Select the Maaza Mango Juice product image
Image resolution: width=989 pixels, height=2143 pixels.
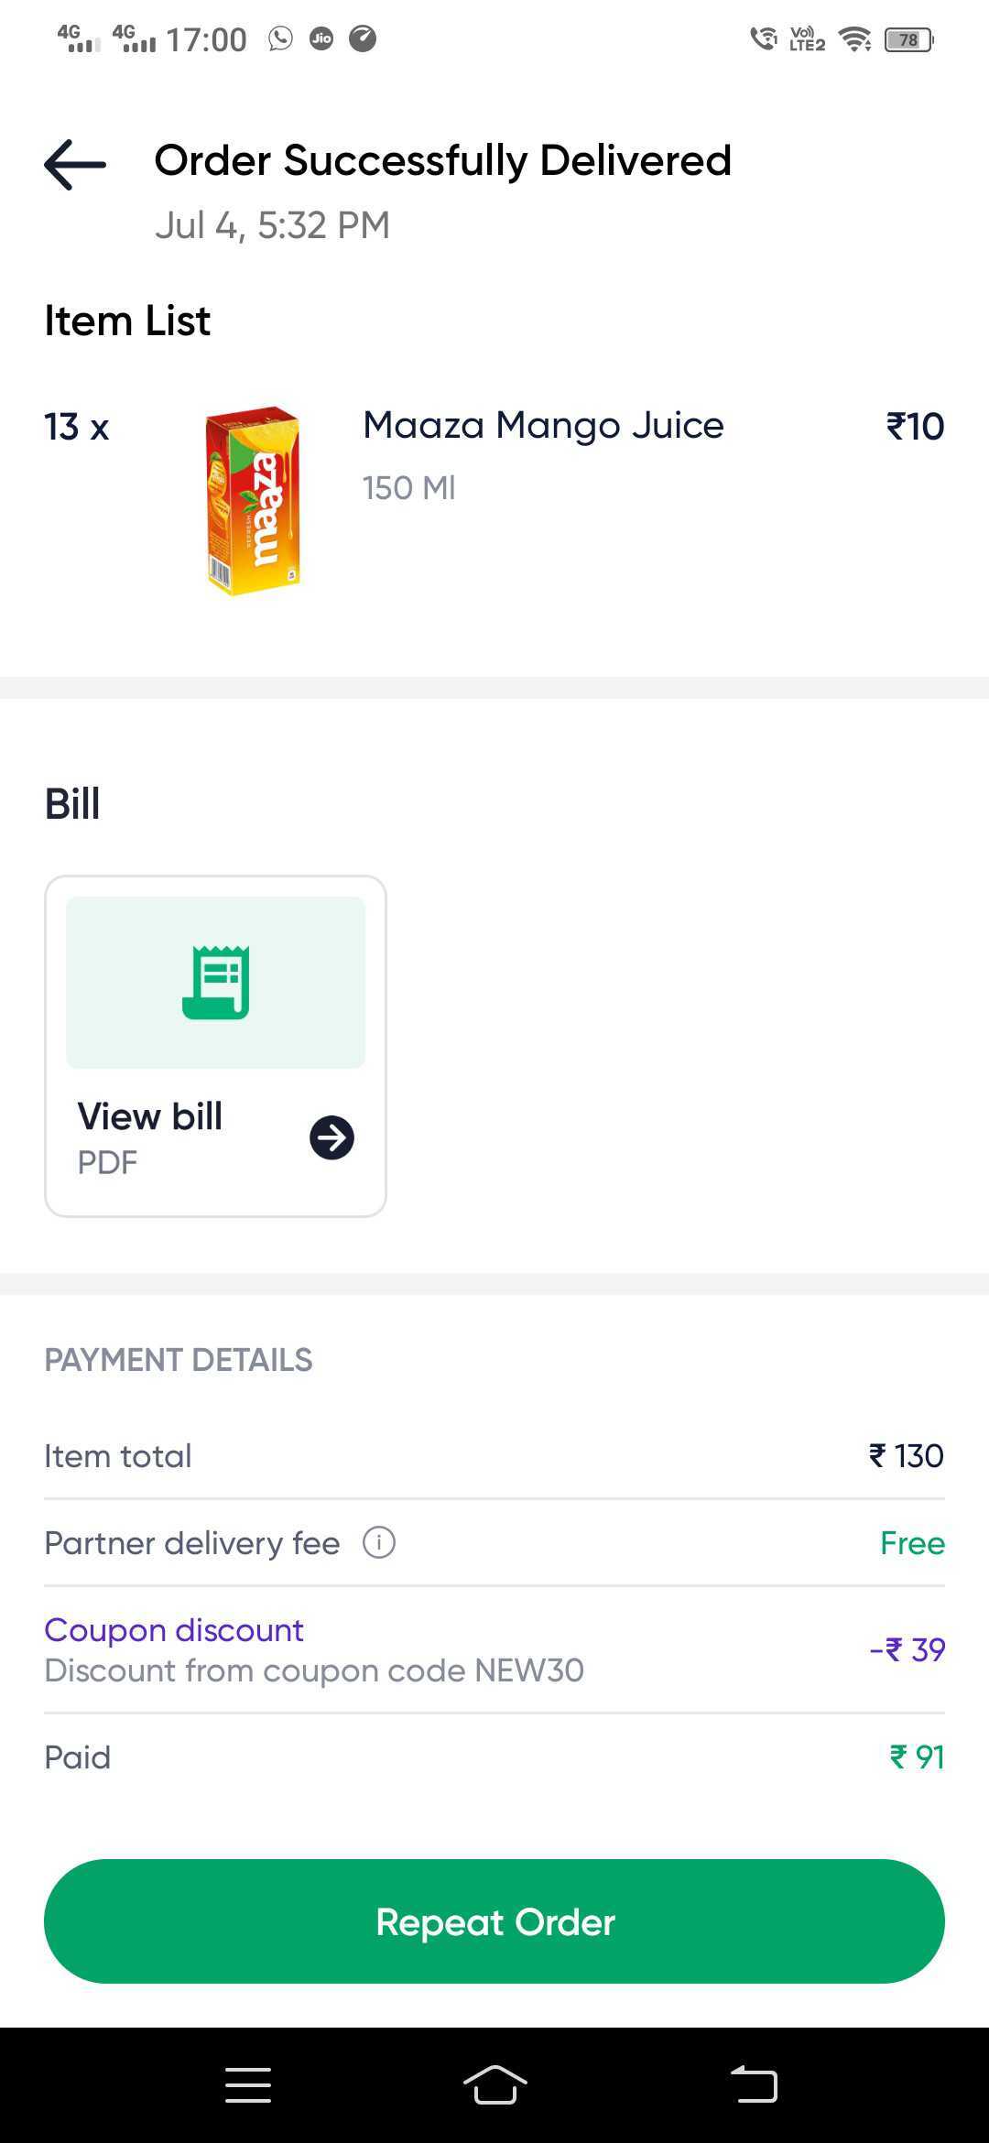(x=254, y=500)
